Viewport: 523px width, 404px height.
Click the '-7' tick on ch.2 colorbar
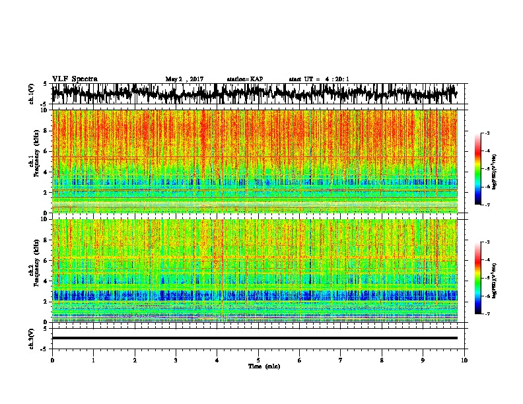pyautogui.click(x=487, y=314)
